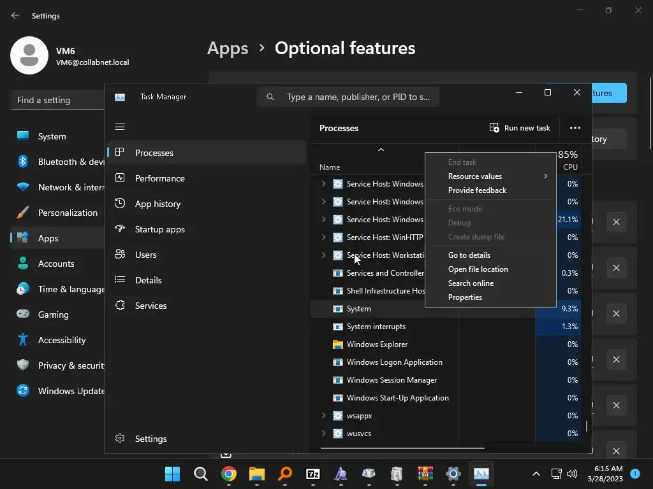Open Google Chrome from taskbar
This screenshot has width=653, height=489.
(x=229, y=474)
